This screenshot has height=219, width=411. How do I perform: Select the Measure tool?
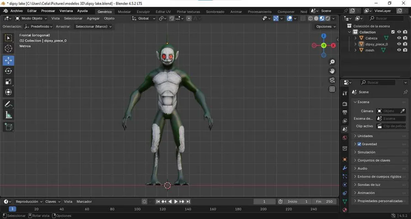tap(8, 115)
